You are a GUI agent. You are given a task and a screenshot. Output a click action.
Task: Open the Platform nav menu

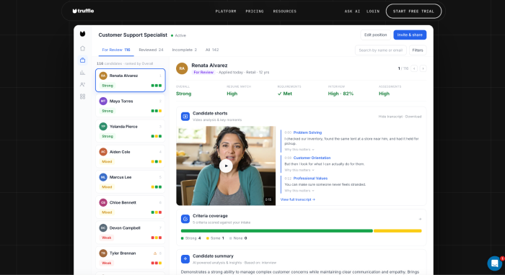(226, 12)
